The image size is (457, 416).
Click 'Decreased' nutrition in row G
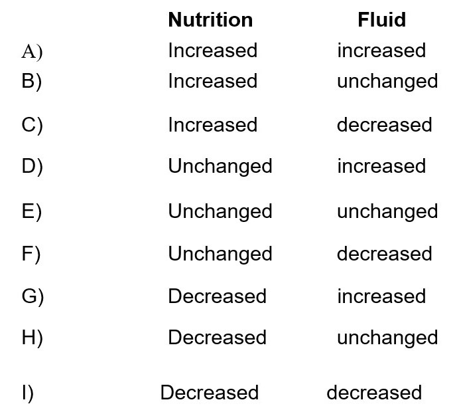click(217, 296)
